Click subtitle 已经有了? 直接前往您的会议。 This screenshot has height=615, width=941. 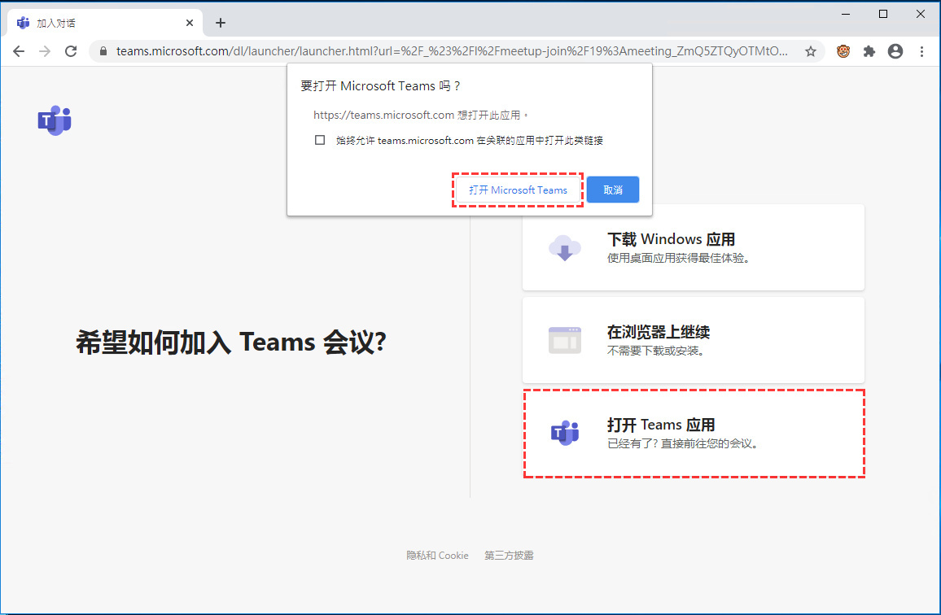point(684,443)
